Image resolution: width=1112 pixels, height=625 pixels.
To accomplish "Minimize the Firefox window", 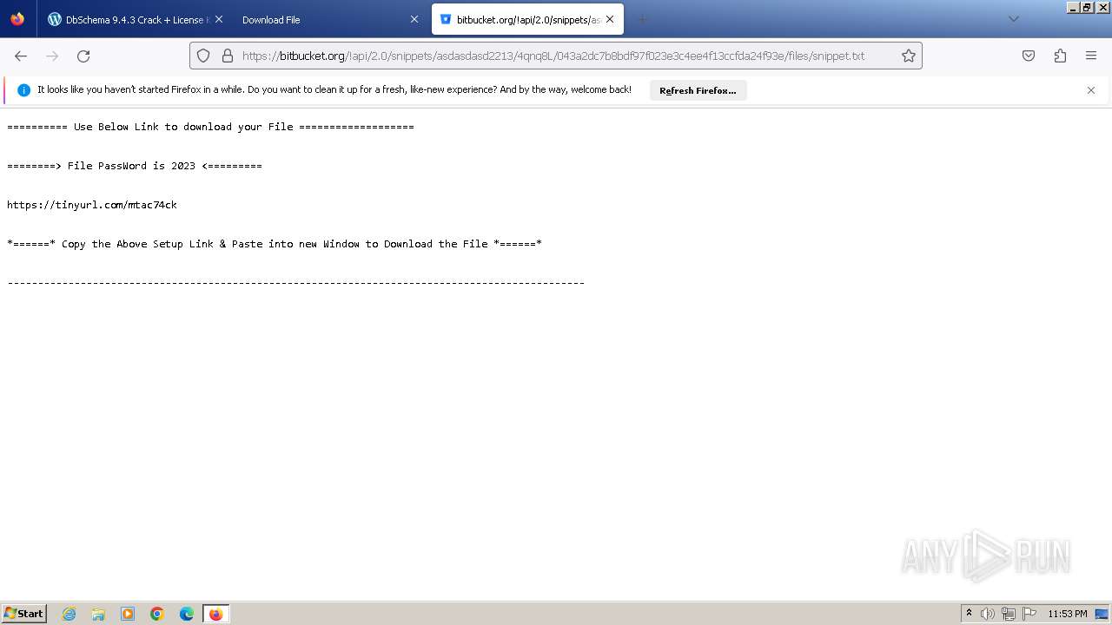I will click(x=1074, y=7).
